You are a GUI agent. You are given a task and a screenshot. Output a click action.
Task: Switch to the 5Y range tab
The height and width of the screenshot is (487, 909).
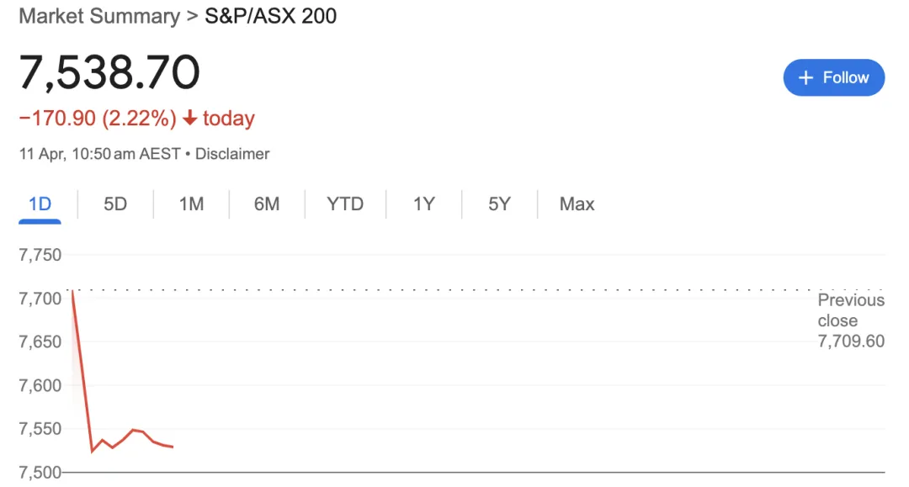click(x=499, y=204)
